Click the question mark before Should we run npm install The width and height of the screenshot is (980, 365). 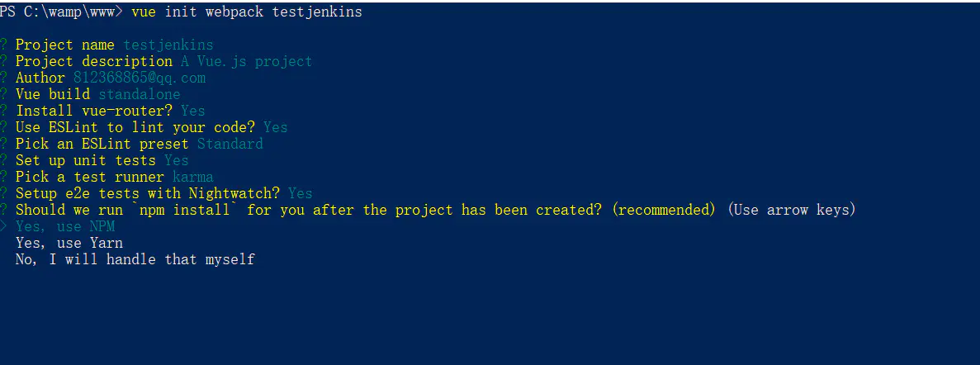tap(3, 210)
